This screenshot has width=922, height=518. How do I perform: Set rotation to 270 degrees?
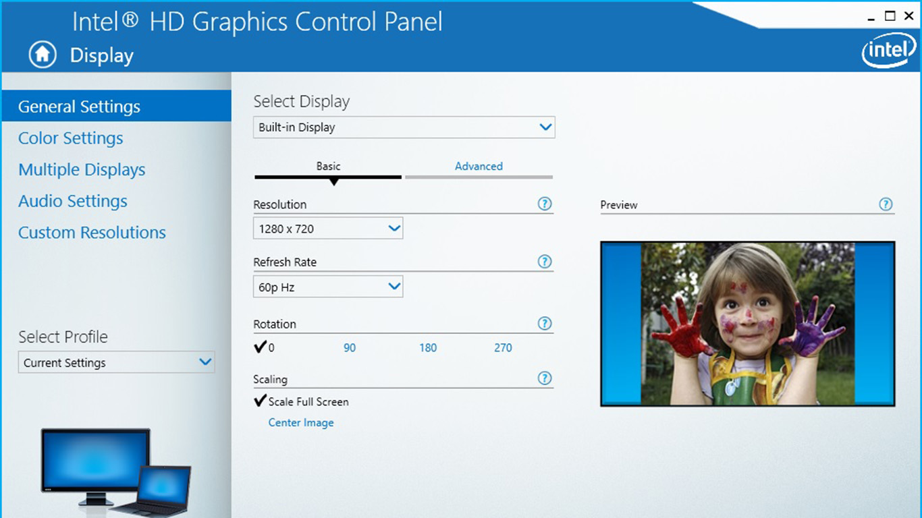[x=503, y=348]
